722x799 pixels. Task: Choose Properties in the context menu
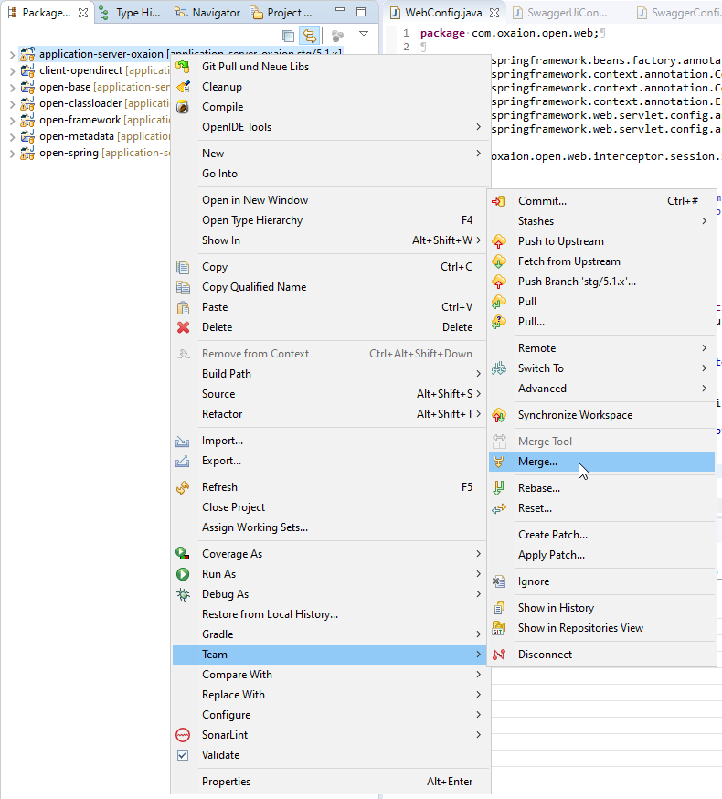coord(226,782)
